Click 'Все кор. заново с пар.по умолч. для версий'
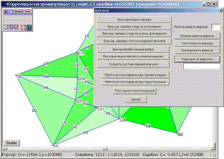Screen dimensions: 224x159 (134, 34)
